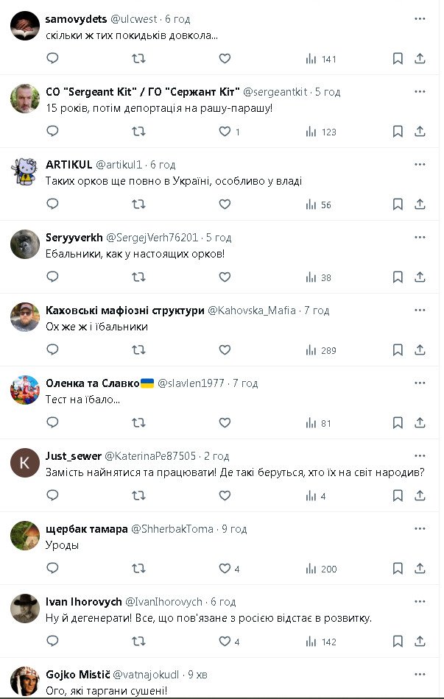Screen dimensions: 444x699
Task: Reply to samovydets's comment
Action: pyautogui.click(x=52, y=59)
